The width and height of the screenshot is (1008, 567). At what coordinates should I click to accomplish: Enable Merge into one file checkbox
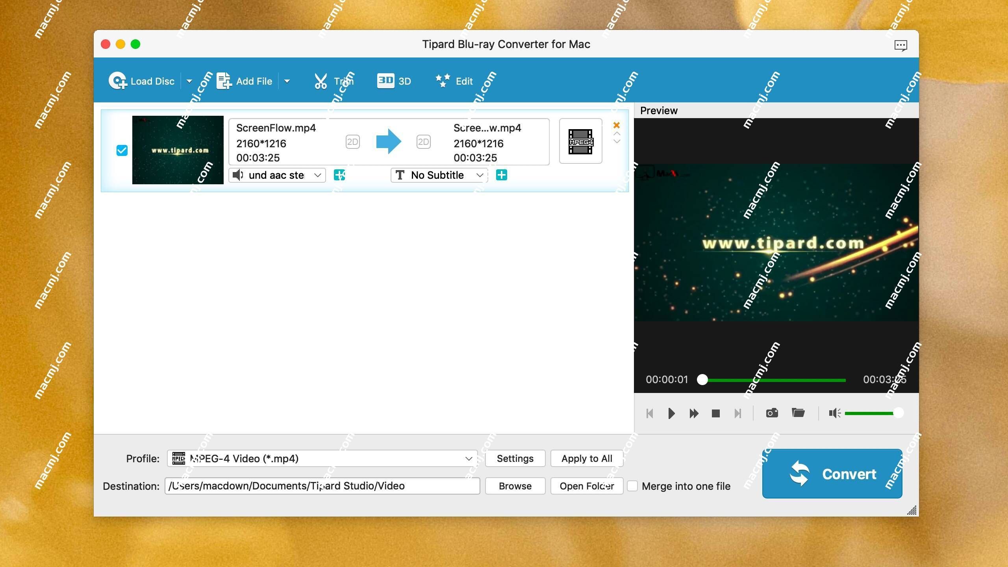(x=632, y=485)
